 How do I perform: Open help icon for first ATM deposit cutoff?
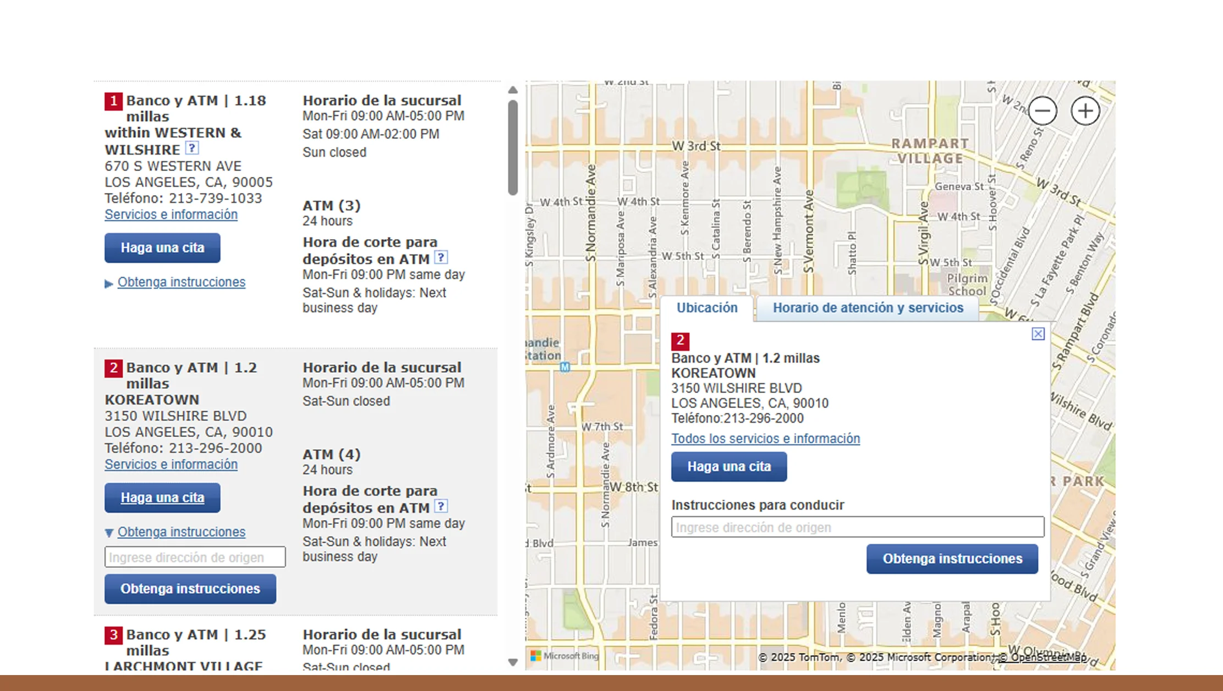pyautogui.click(x=441, y=257)
